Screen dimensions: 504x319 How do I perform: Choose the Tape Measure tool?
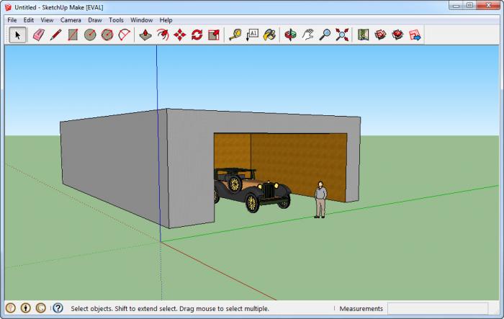[x=235, y=35]
